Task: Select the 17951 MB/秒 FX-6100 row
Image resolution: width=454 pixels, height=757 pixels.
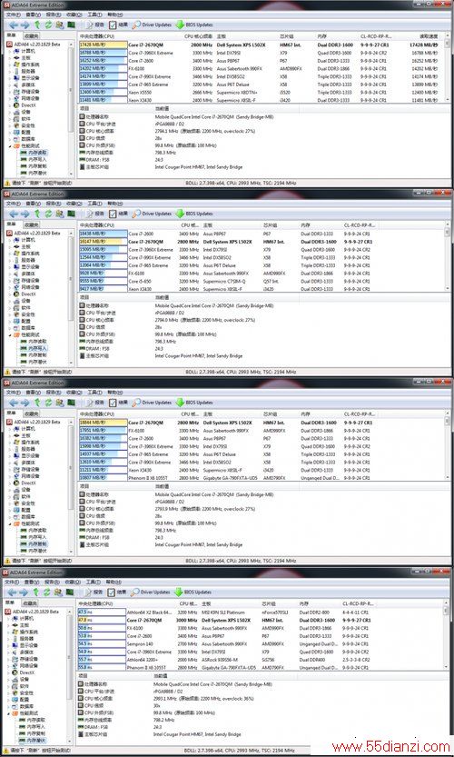Action: click(x=261, y=430)
